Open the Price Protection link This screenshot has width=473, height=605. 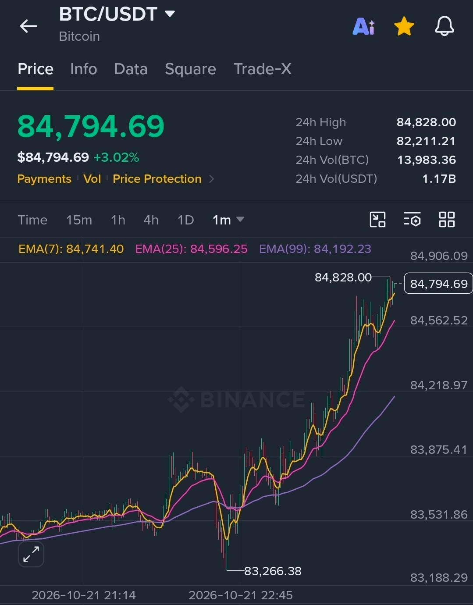[157, 179]
